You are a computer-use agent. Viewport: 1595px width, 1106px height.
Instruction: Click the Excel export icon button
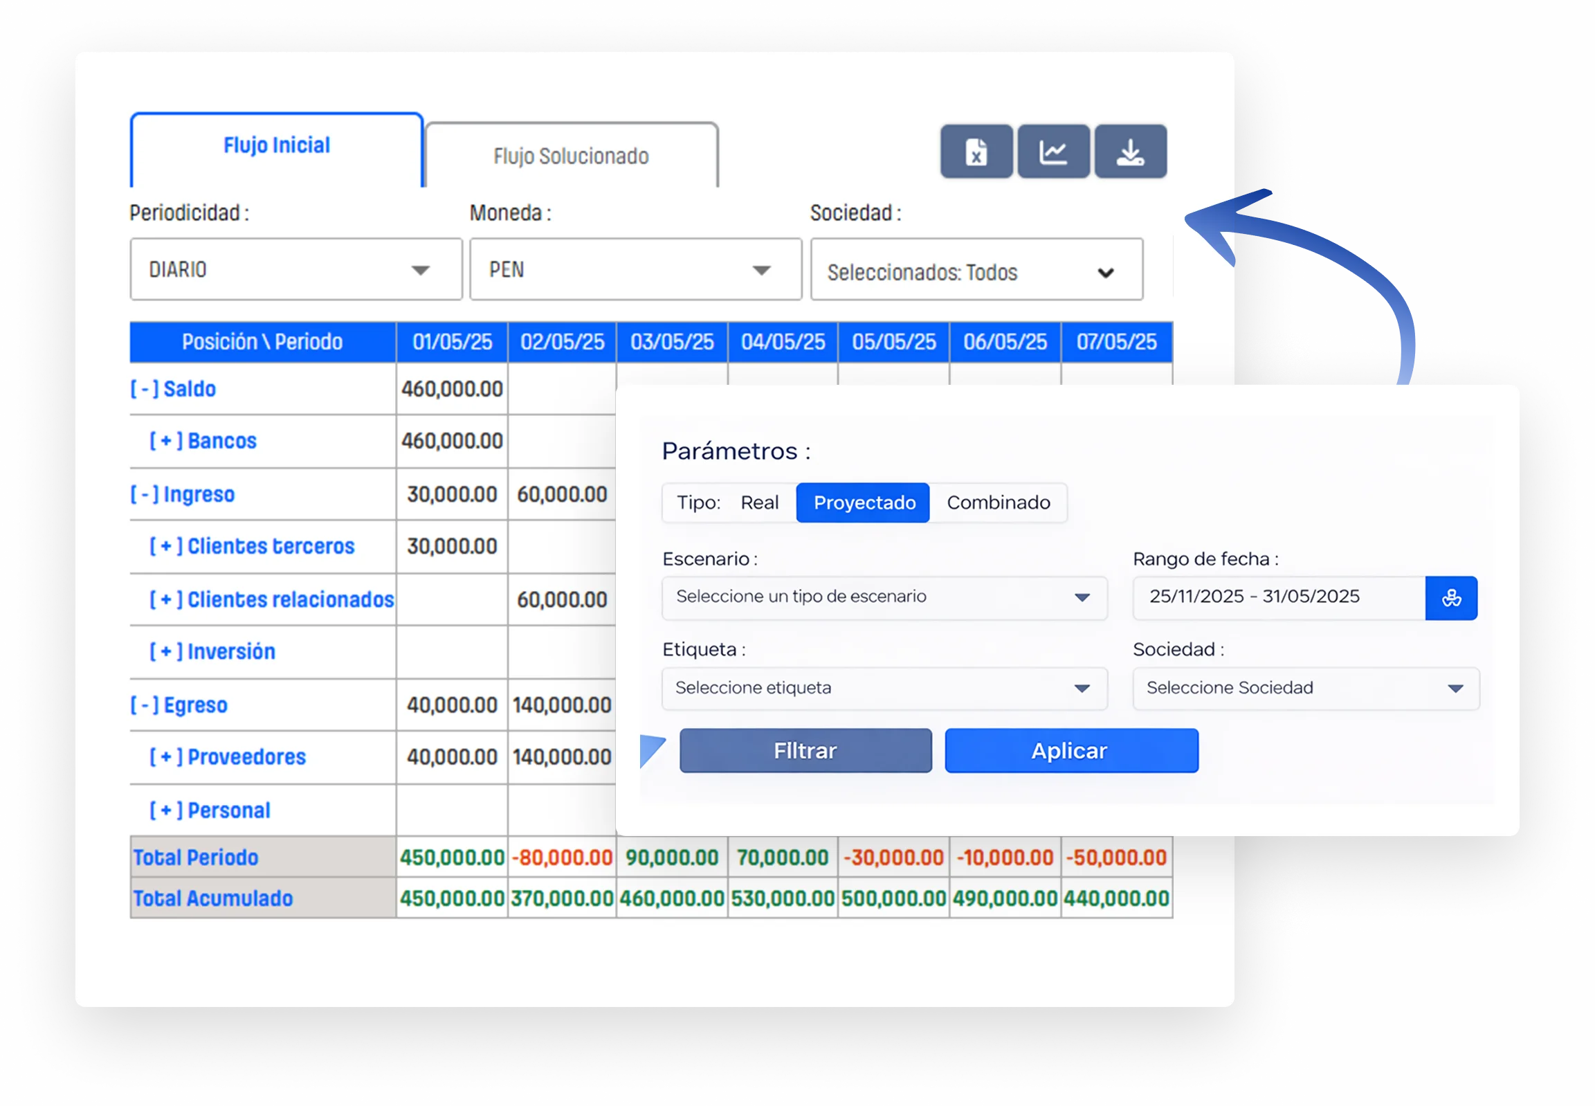point(976,152)
